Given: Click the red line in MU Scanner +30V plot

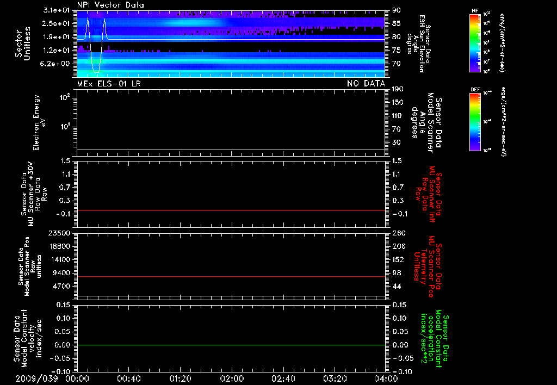Looking at the screenshot, I should pyautogui.click(x=231, y=210).
